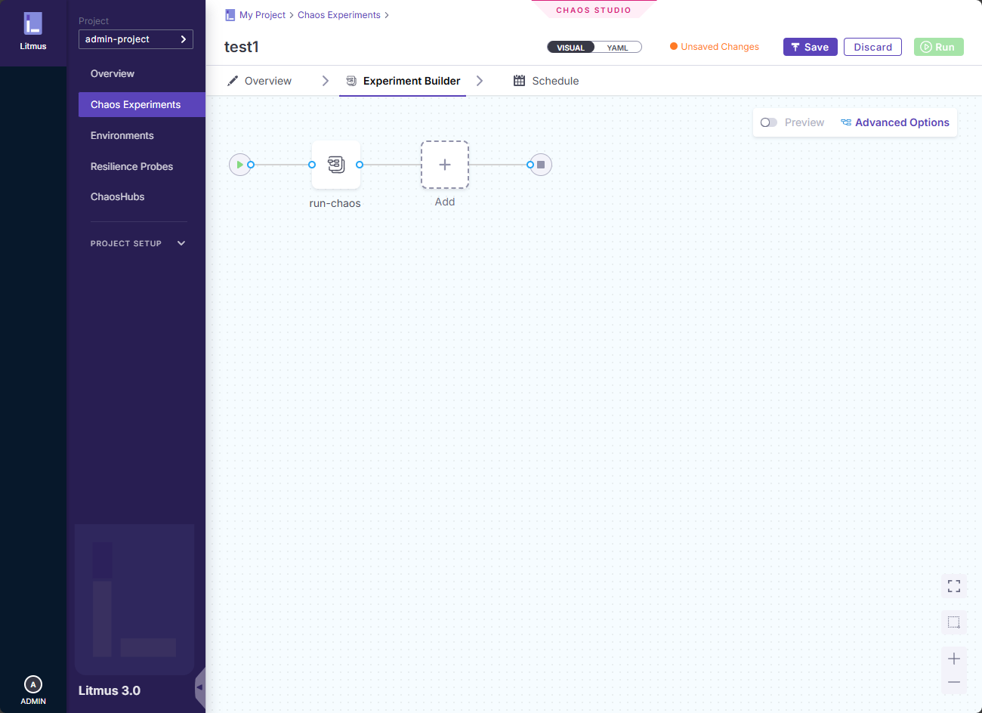The image size is (982, 713).
Task: Follow the My Project breadcrumb link
Action: click(262, 15)
